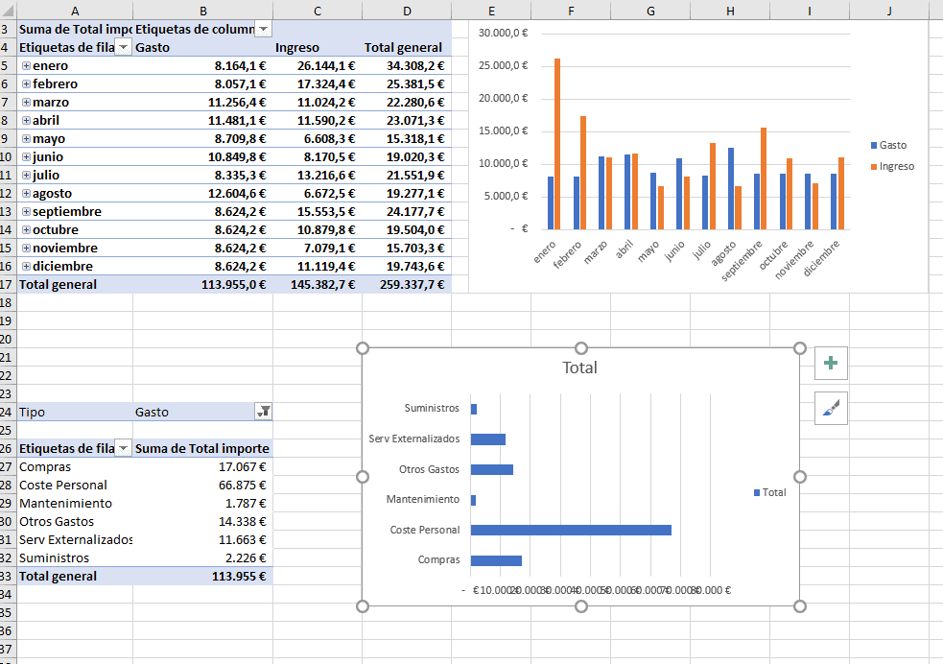Select cell showing 145.382,7 €

[318, 284]
